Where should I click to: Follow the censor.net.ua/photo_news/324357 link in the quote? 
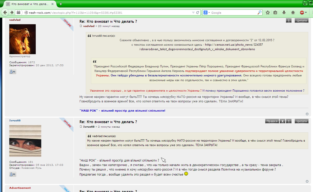coord(234,44)
